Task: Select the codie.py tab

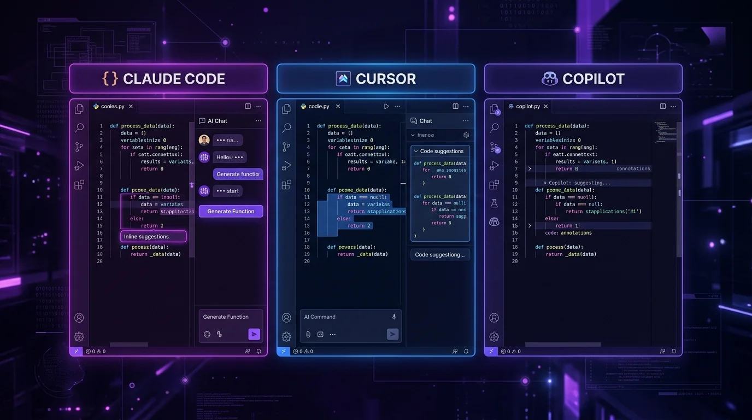Action: tap(319, 106)
